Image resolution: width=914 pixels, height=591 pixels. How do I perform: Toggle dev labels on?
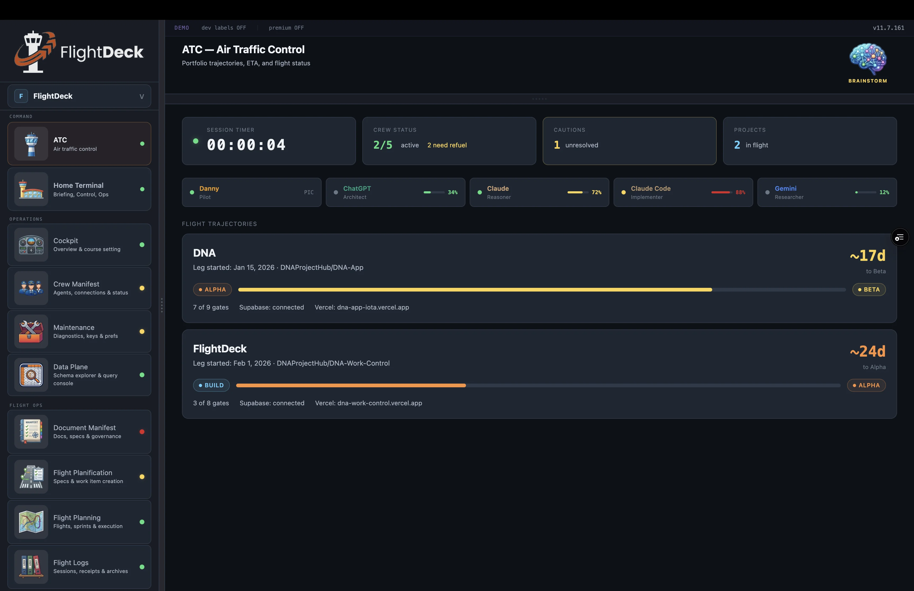(224, 28)
